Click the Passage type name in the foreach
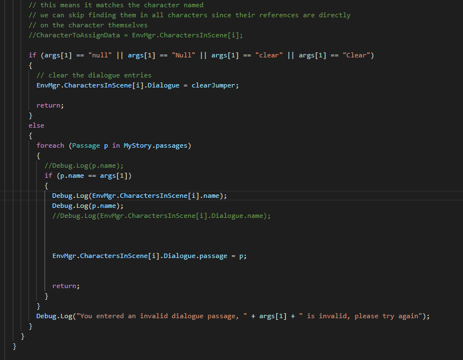 coord(86,145)
